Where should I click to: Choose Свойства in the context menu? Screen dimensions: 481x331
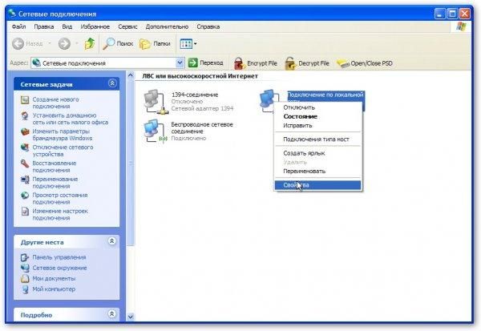click(x=295, y=184)
